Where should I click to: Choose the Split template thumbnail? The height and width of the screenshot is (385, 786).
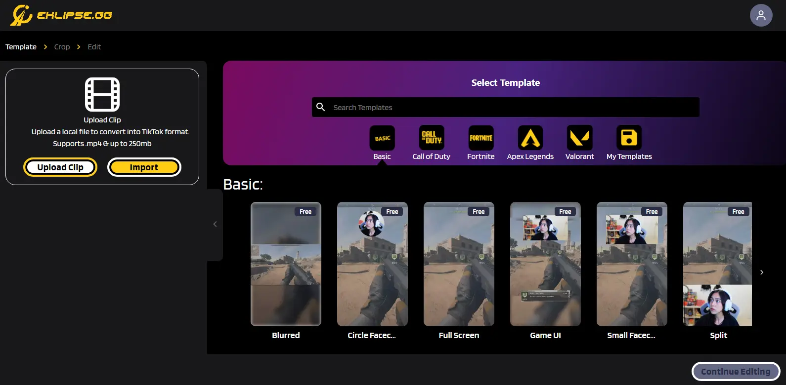(x=717, y=264)
